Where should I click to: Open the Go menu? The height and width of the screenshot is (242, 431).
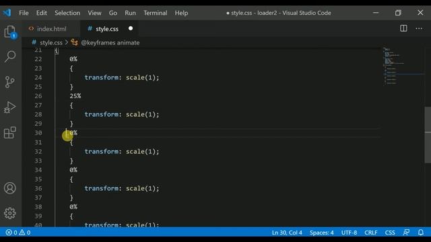click(x=113, y=13)
